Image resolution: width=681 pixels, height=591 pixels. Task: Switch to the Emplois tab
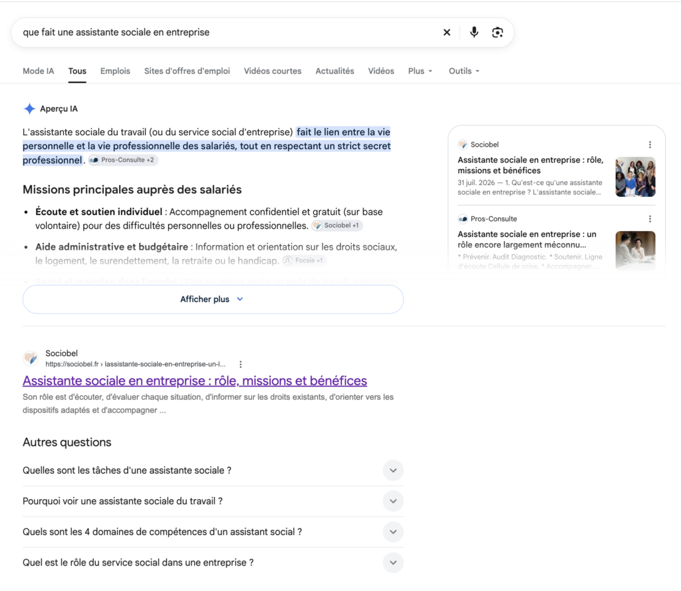[115, 71]
